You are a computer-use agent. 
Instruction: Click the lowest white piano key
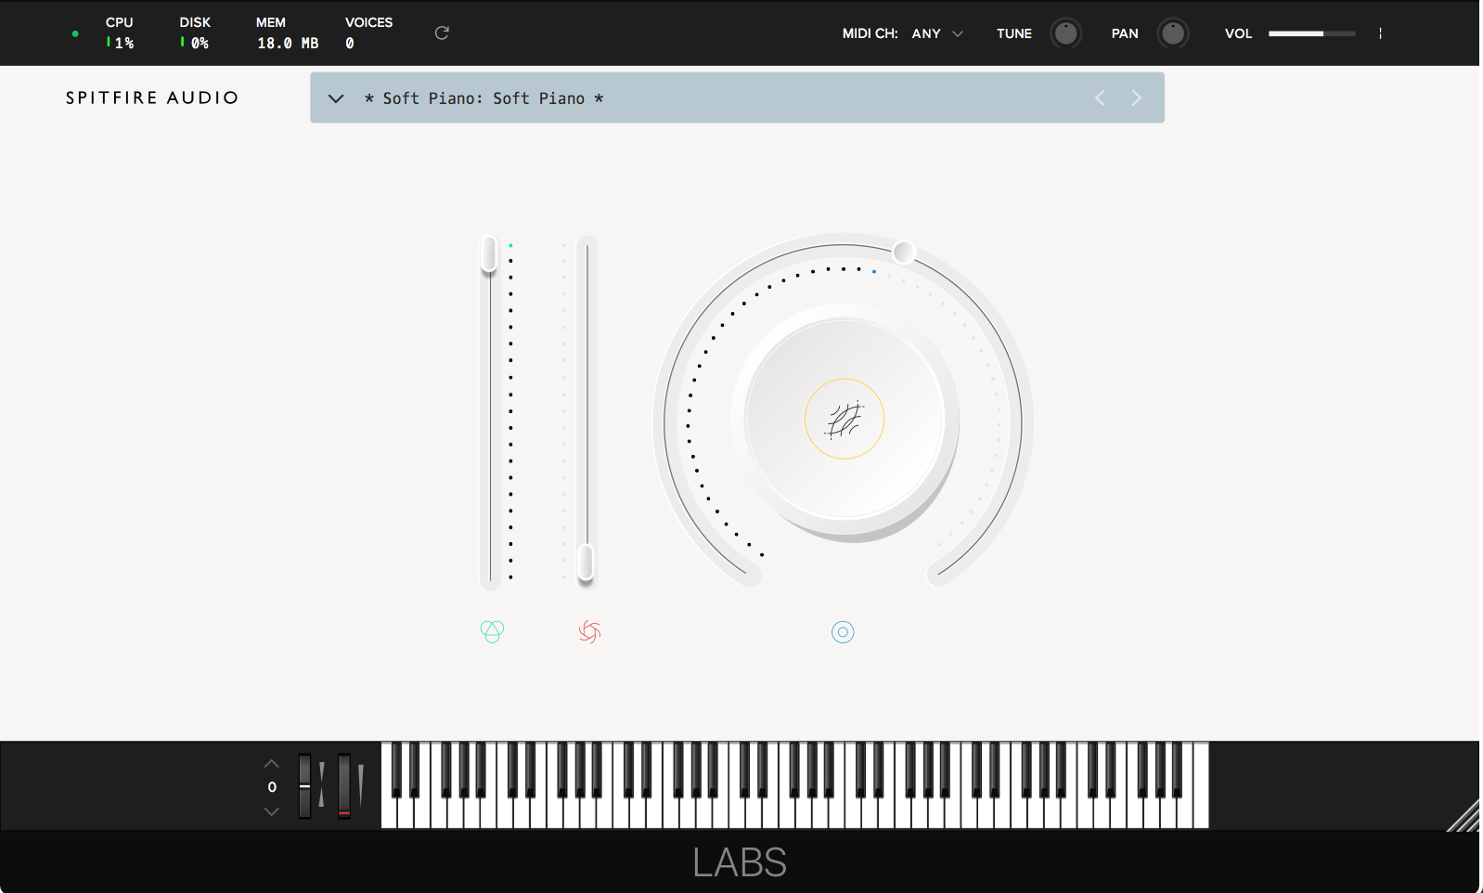(389, 813)
